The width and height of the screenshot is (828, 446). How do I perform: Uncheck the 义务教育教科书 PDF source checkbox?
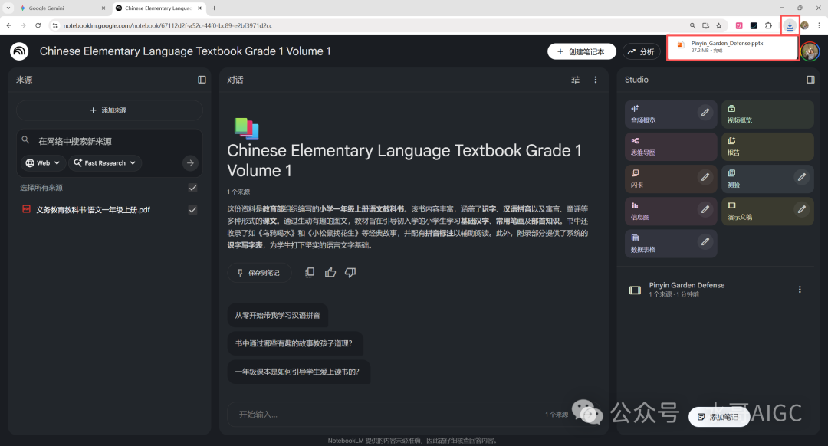[x=192, y=210]
